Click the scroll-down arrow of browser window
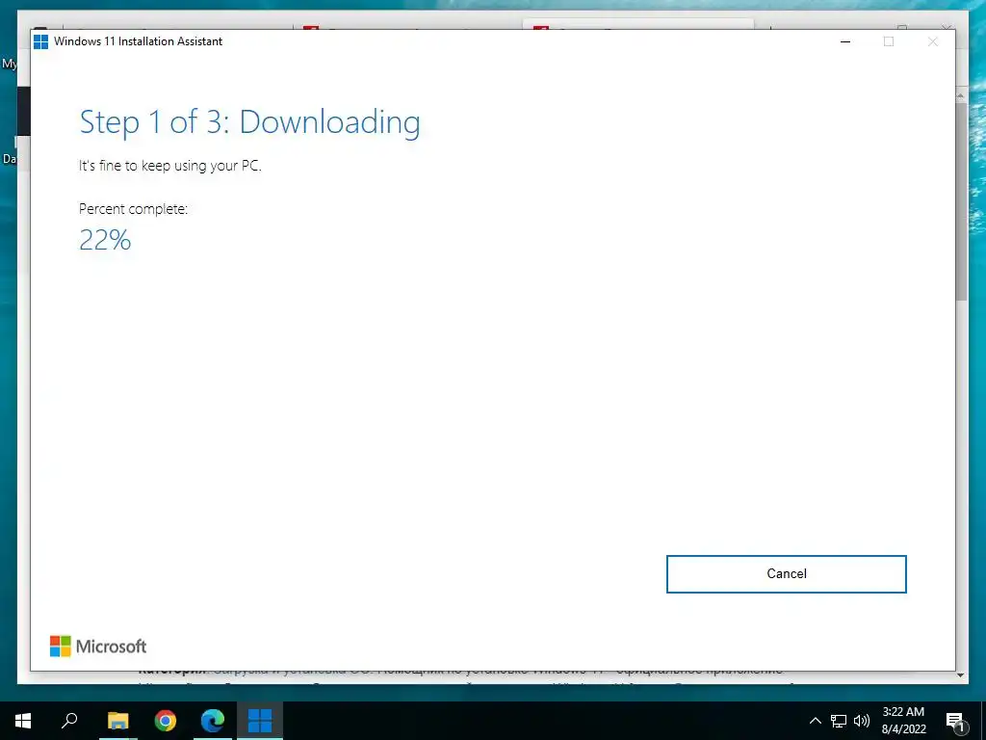 [x=961, y=675]
